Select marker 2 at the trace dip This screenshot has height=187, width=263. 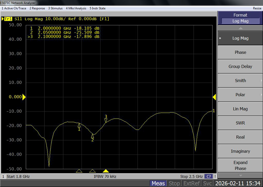coord(92,136)
